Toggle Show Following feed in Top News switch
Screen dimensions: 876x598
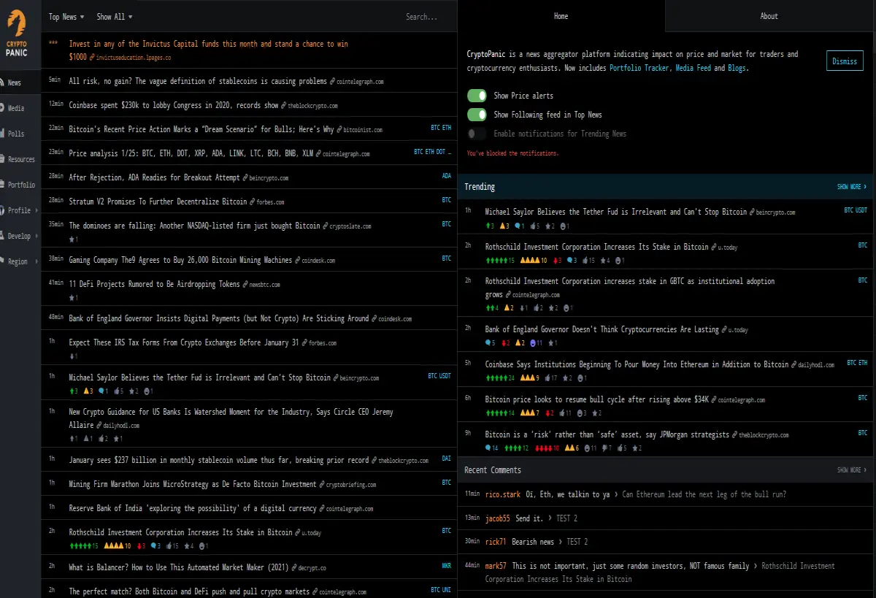[x=477, y=115]
